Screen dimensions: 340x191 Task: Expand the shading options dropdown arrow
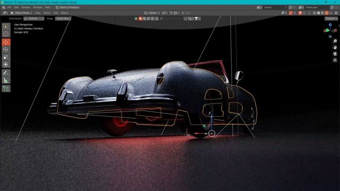coord(331,13)
